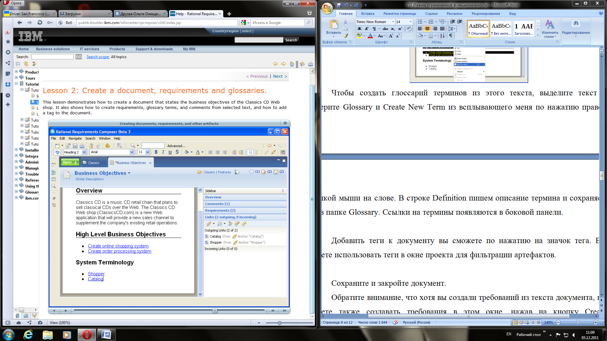The height and width of the screenshot is (341, 607).
Task: Switch to Разметка страницы ribbon tab
Action: (x=400, y=14)
